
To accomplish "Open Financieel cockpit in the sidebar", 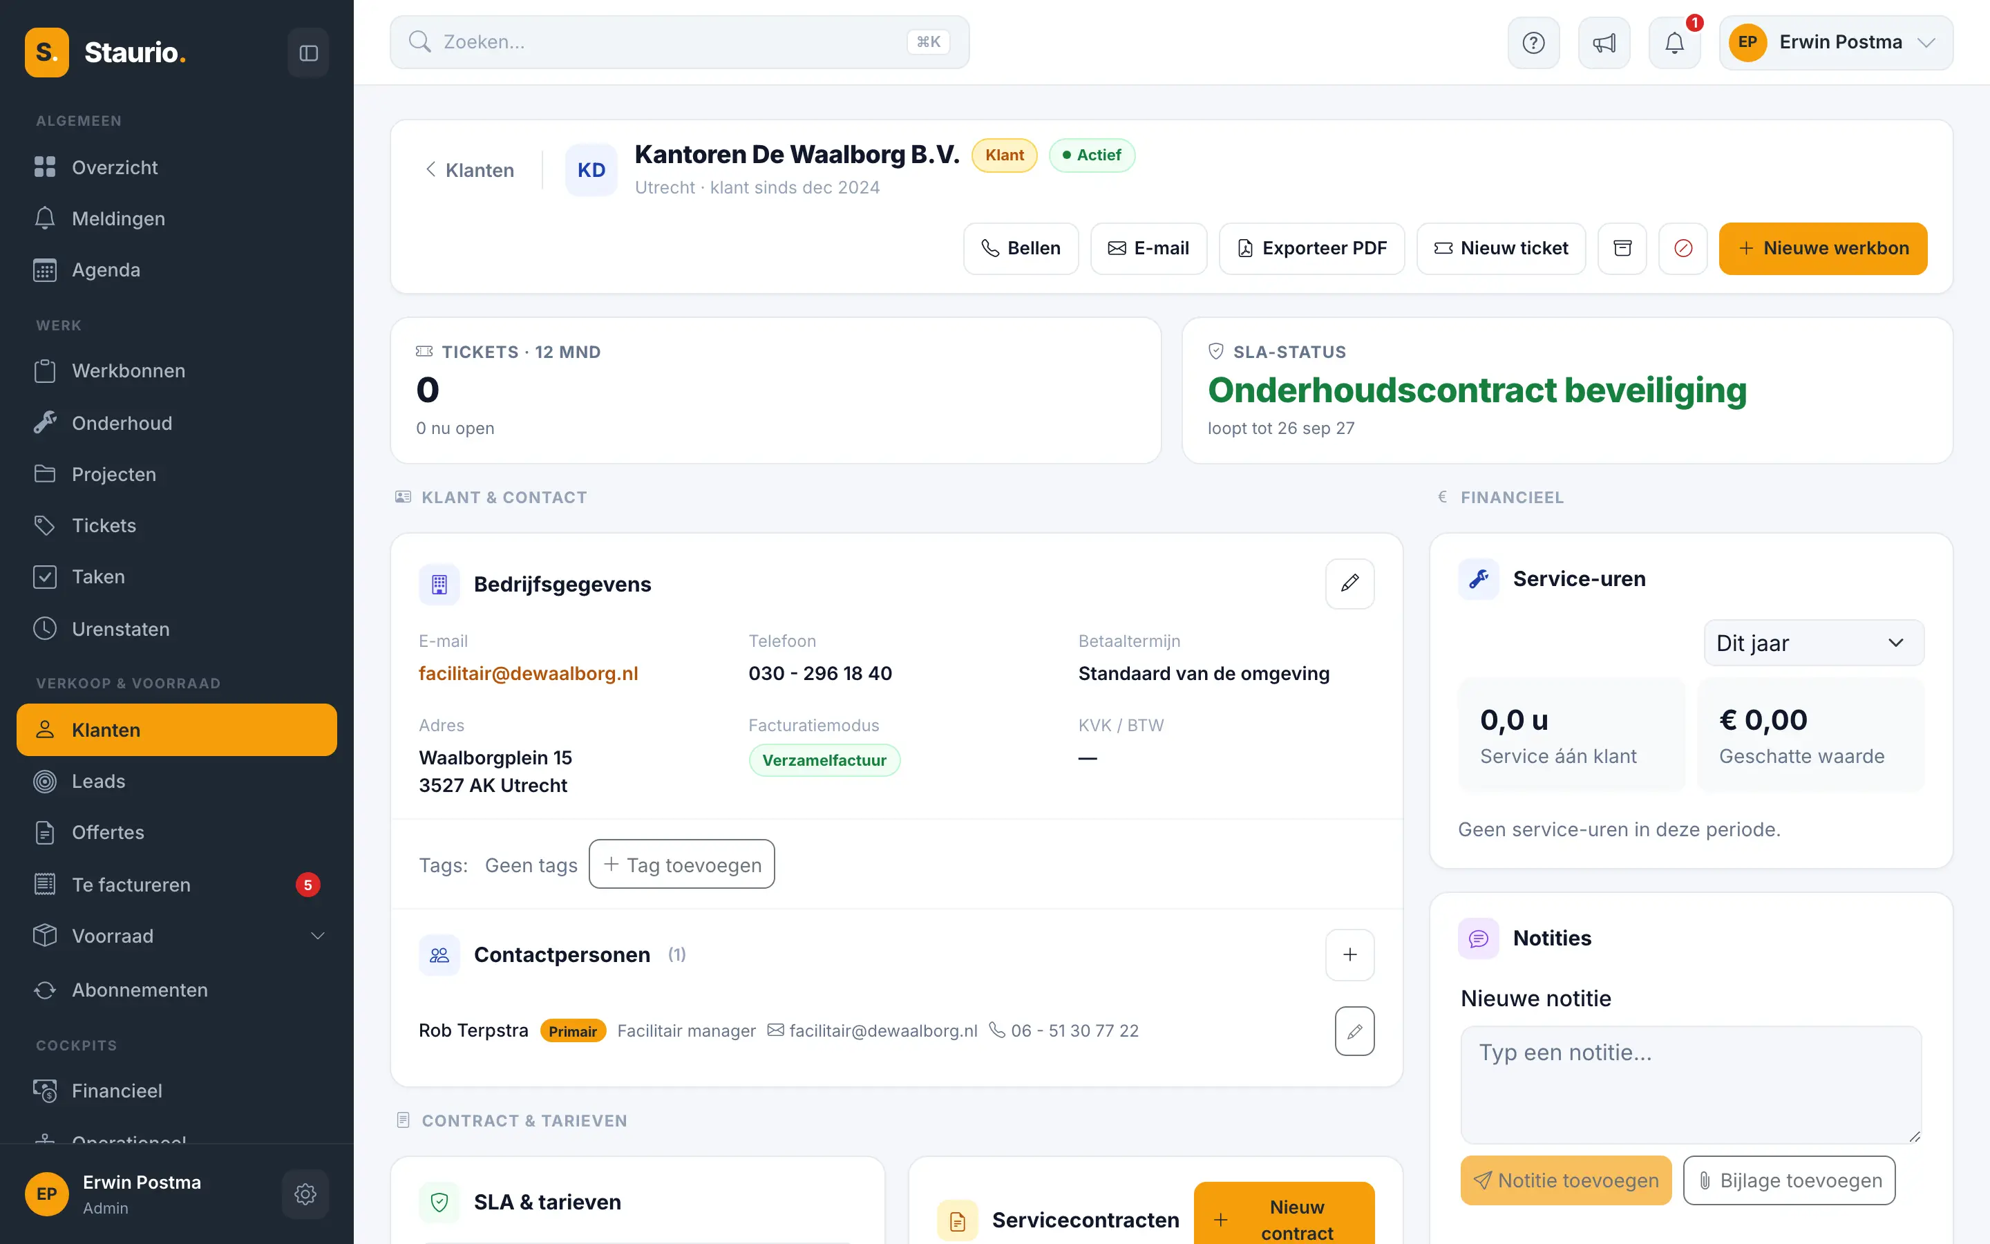I will point(177,1091).
